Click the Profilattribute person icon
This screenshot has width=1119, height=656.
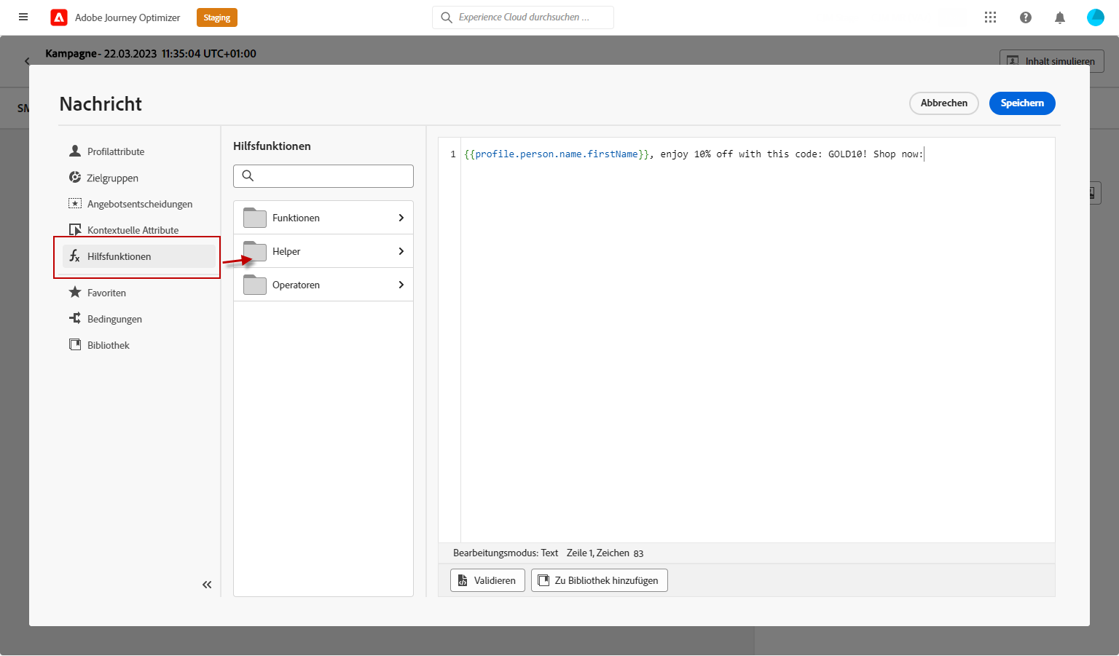coord(75,151)
